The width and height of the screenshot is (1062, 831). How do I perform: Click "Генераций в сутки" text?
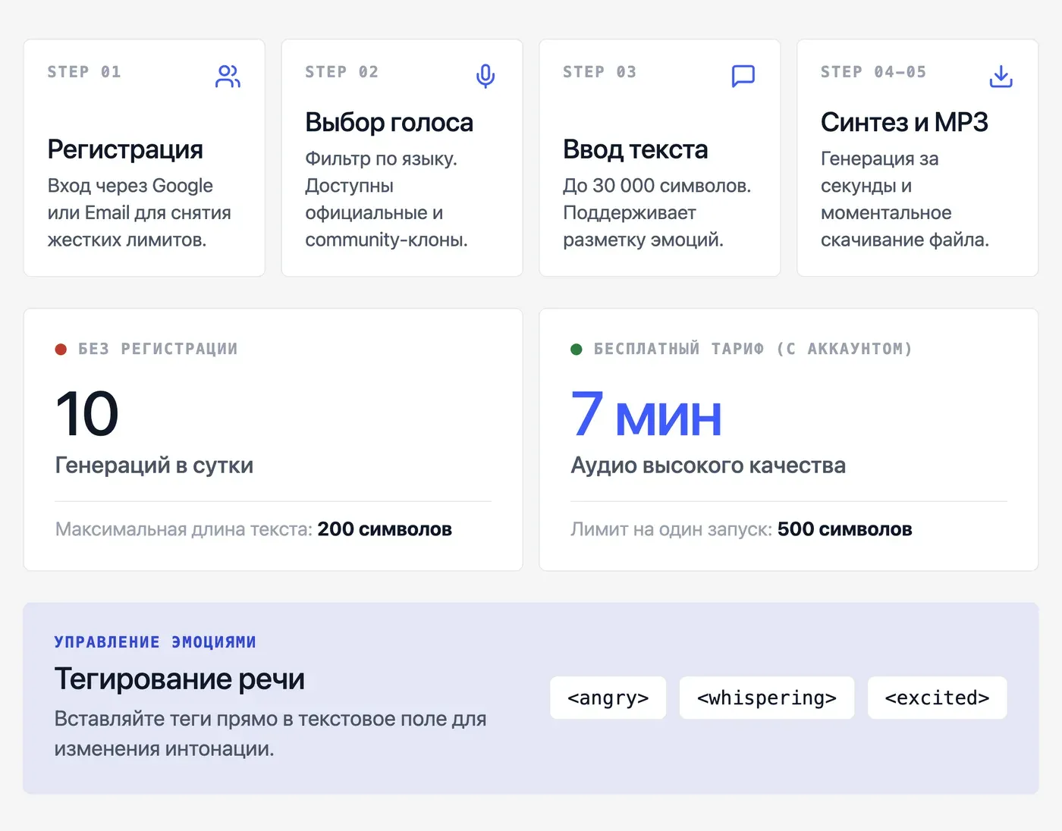(x=154, y=465)
